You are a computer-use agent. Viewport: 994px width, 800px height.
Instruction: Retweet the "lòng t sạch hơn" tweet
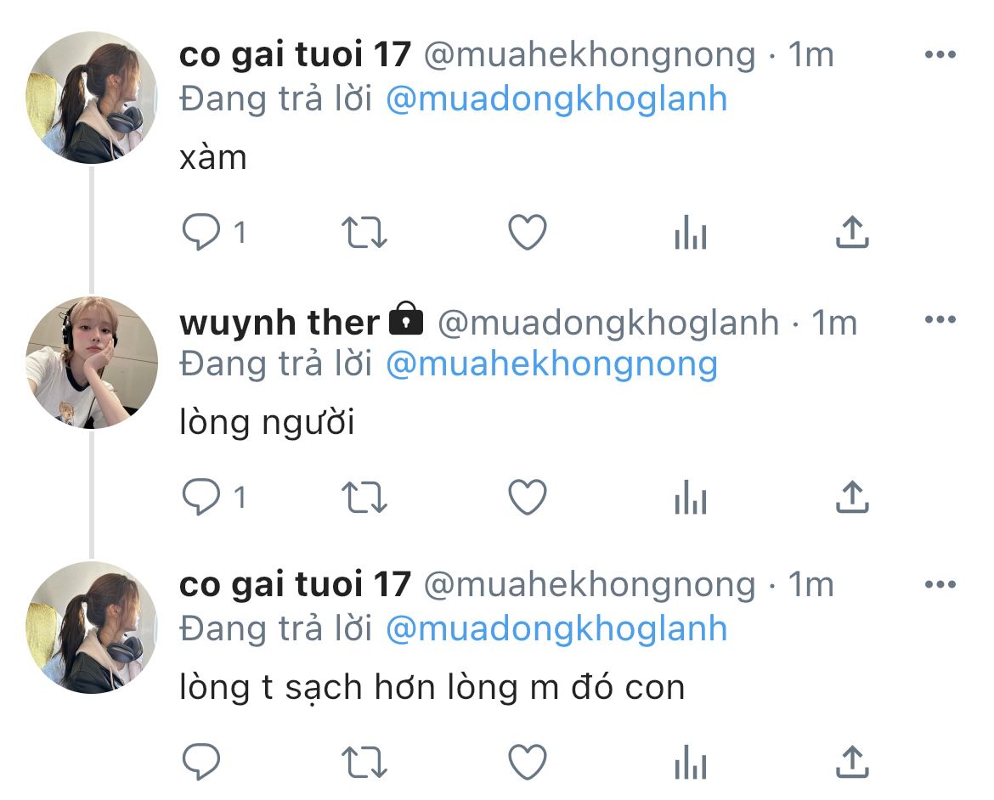[x=364, y=761]
